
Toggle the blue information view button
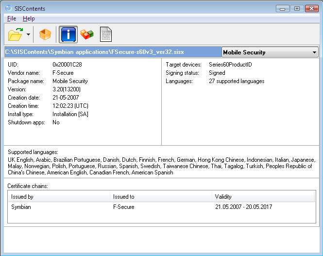[x=68, y=34]
